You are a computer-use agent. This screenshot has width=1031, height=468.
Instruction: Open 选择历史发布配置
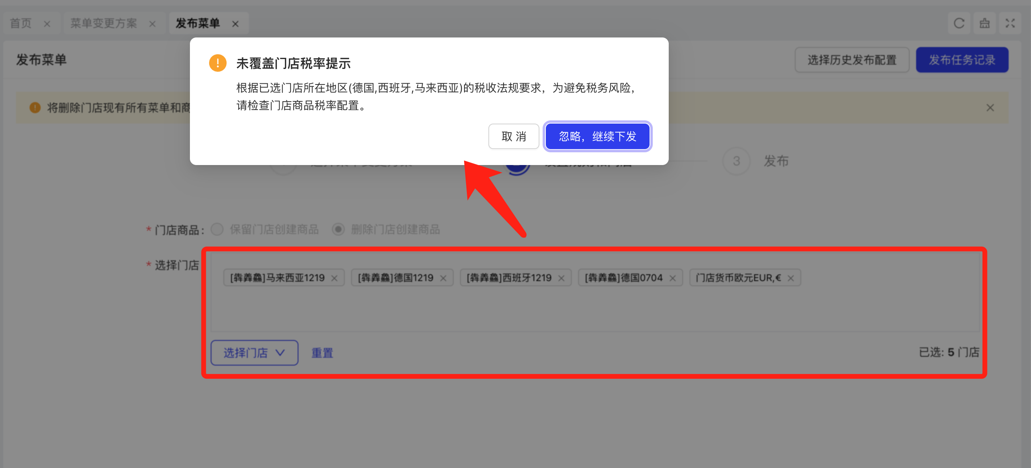[852, 60]
